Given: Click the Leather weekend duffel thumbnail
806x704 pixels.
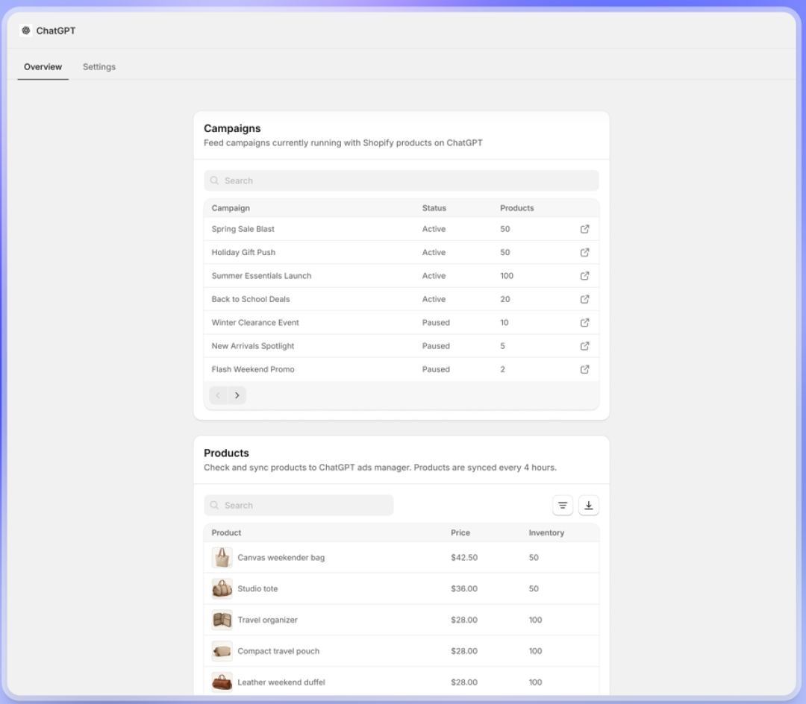Looking at the screenshot, I should pos(222,682).
